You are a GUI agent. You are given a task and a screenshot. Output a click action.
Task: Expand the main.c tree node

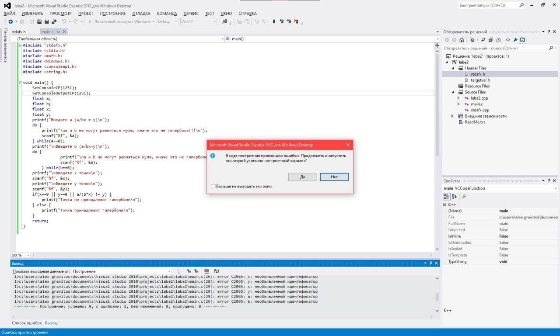pyautogui.click(x=458, y=104)
